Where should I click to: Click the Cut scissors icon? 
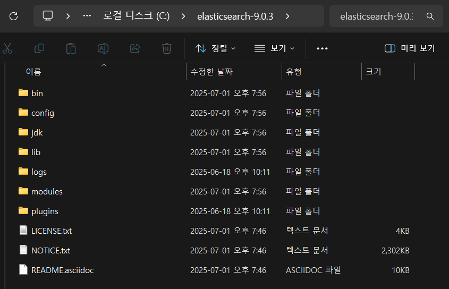(x=7, y=48)
